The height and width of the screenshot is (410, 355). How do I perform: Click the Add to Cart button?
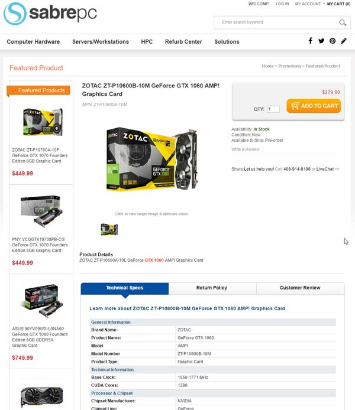coord(314,106)
